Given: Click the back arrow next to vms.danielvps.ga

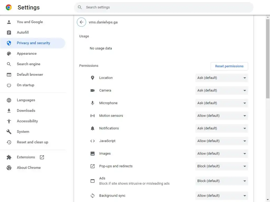Looking at the screenshot, I should pyautogui.click(x=81, y=22).
